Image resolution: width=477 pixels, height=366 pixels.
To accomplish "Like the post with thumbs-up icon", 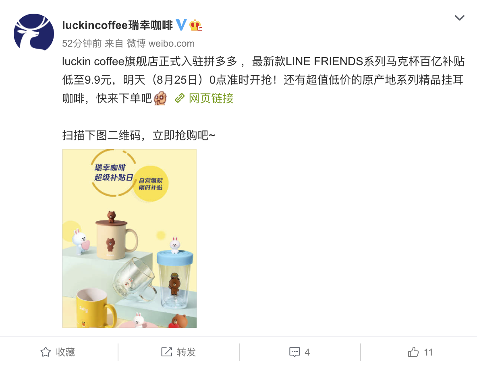I will coord(413,352).
